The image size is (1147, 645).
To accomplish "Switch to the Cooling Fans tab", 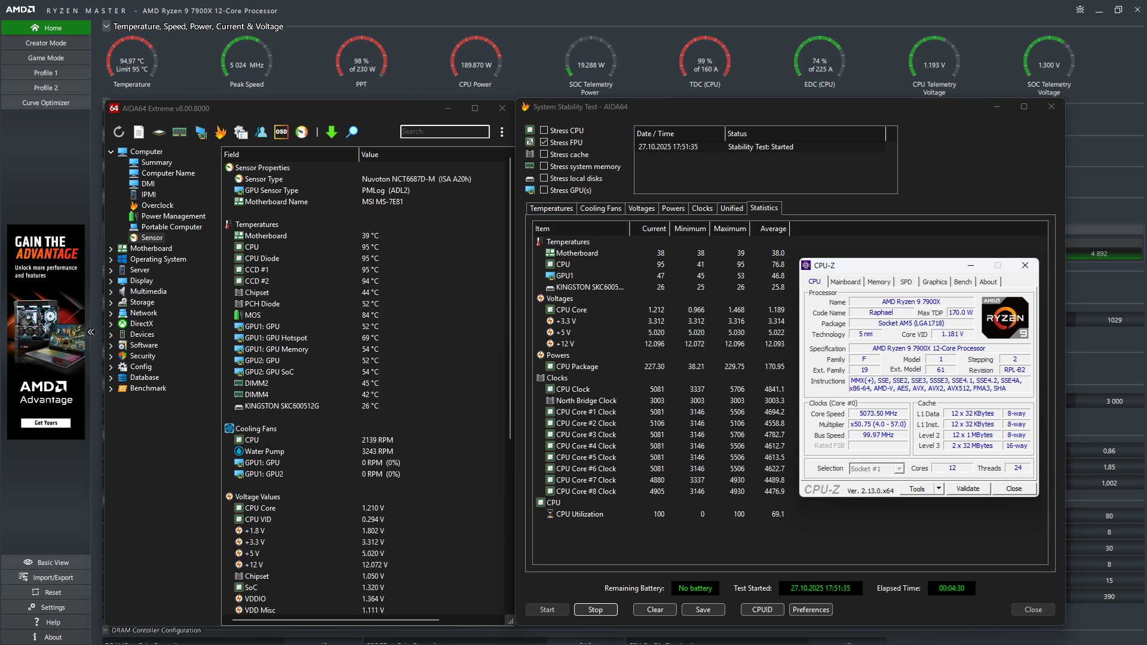I will pyautogui.click(x=600, y=208).
